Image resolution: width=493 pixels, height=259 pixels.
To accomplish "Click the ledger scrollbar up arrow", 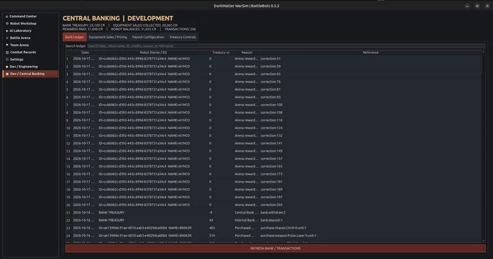I will (483, 52).
